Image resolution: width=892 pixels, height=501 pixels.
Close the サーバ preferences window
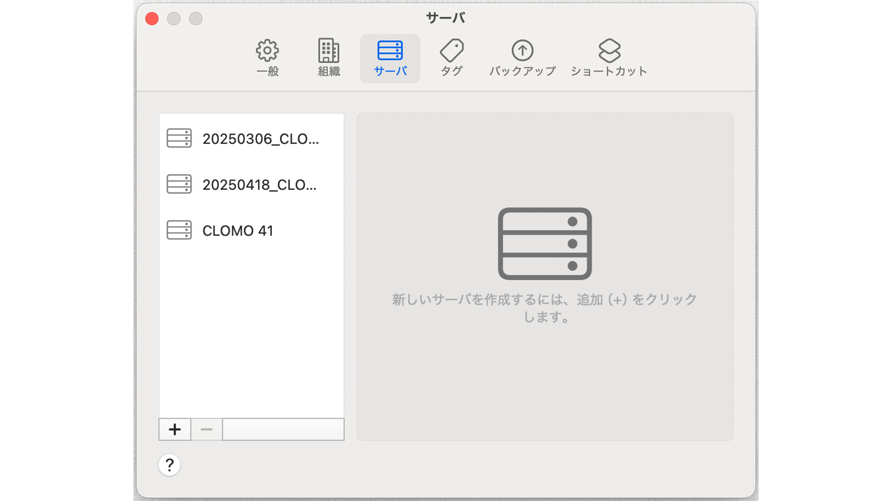pos(152,19)
